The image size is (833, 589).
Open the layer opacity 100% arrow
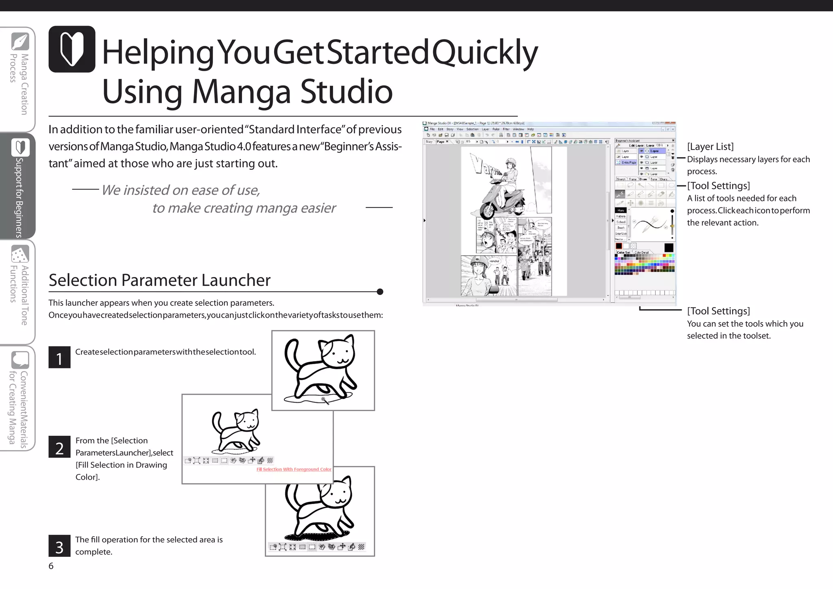coord(668,145)
